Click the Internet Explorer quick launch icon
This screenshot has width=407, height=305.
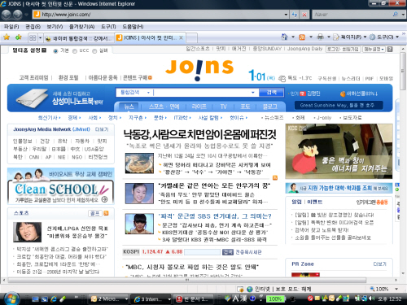click(54, 298)
